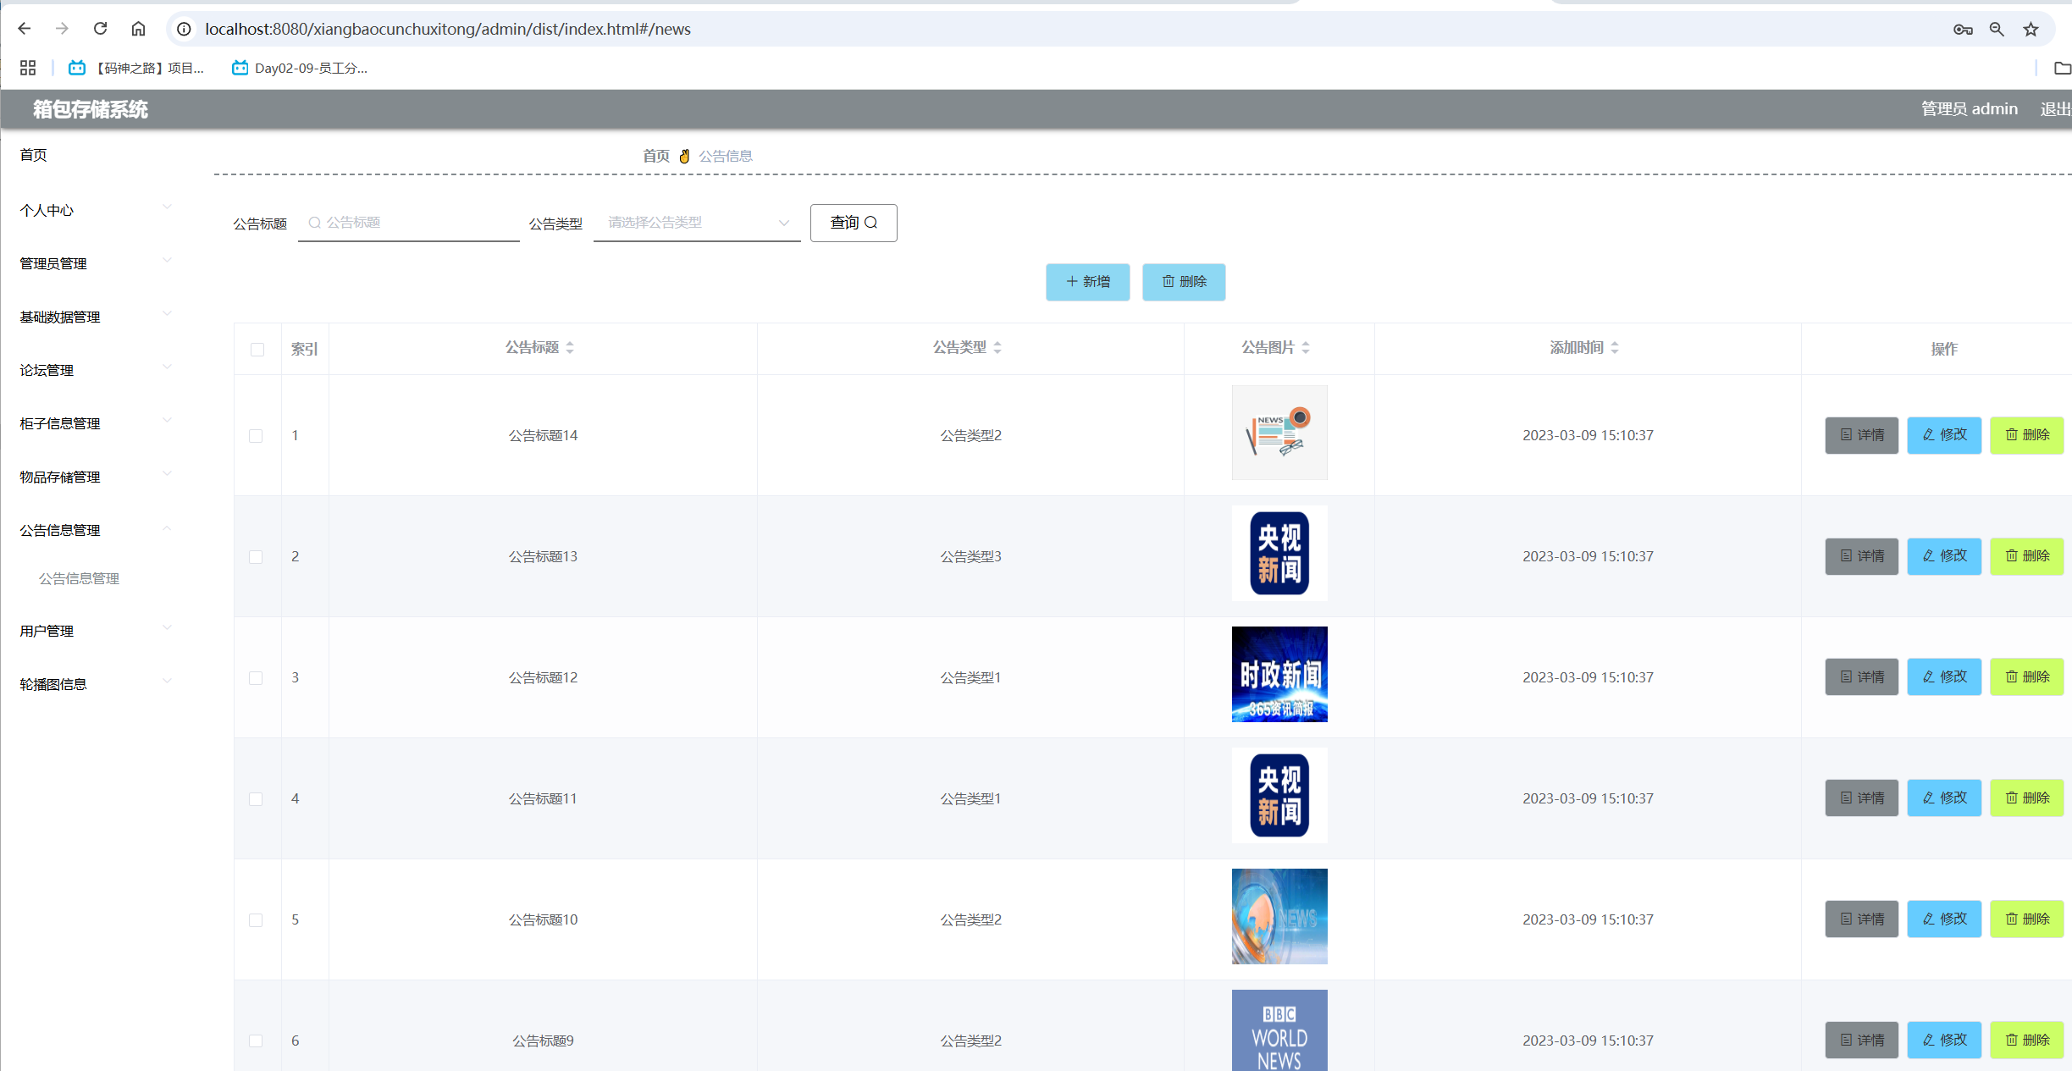The image size is (2072, 1071).
Task: Click the 删除 batch delete button
Action: click(x=1184, y=282)
